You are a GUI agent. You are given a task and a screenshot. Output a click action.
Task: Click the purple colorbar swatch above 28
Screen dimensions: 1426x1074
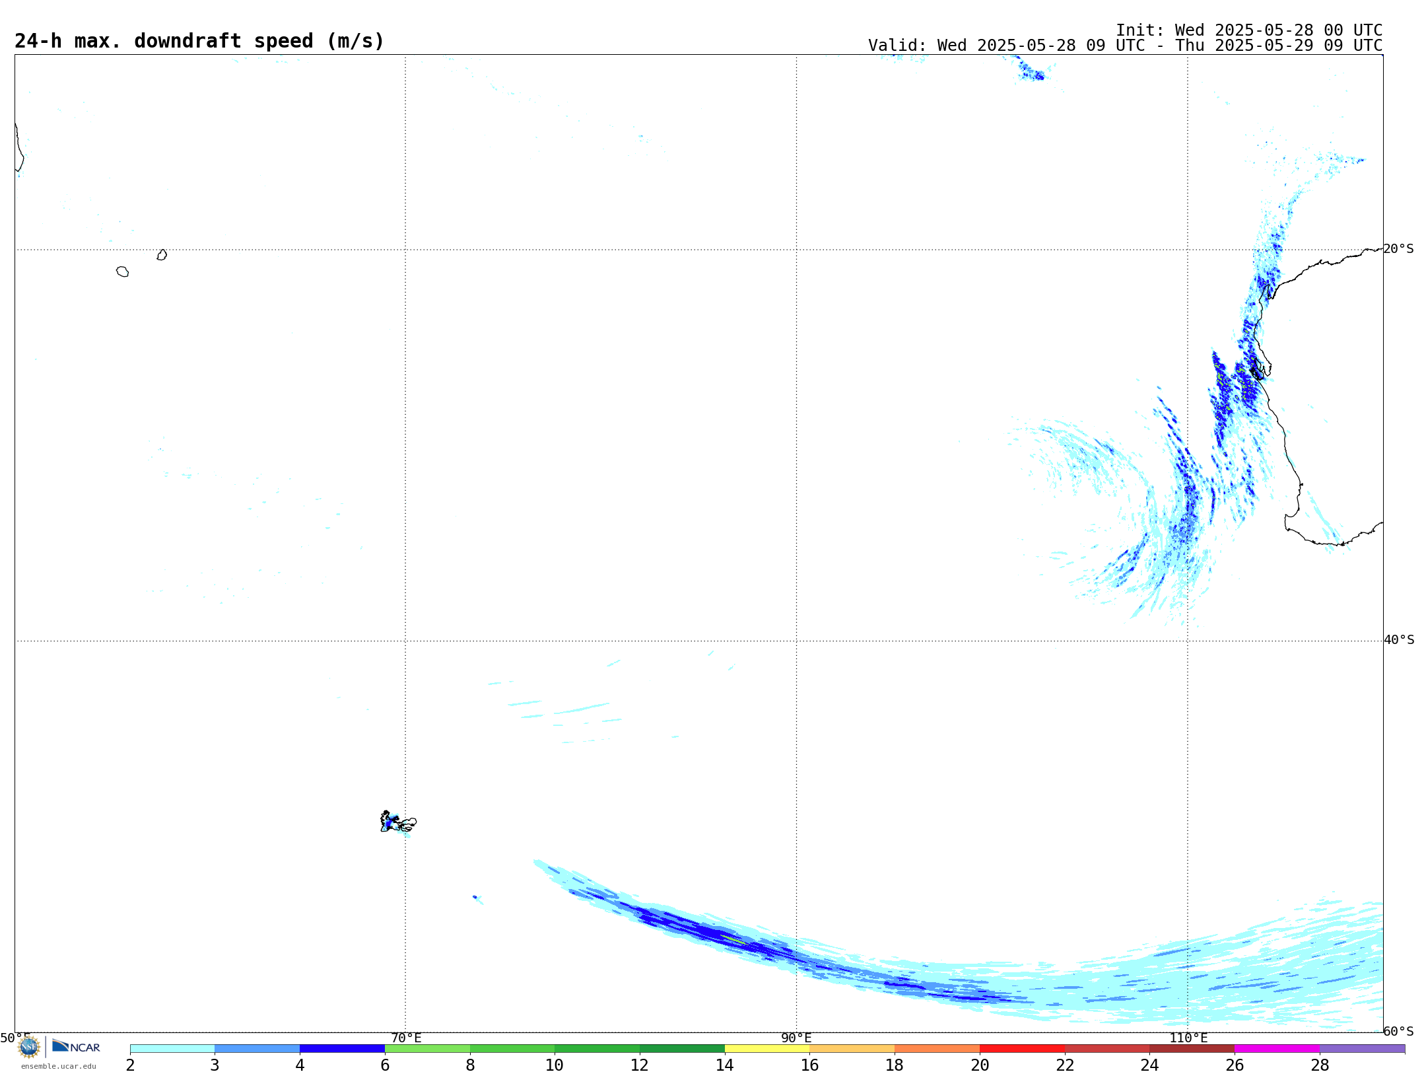[x=1362, y=1049]
